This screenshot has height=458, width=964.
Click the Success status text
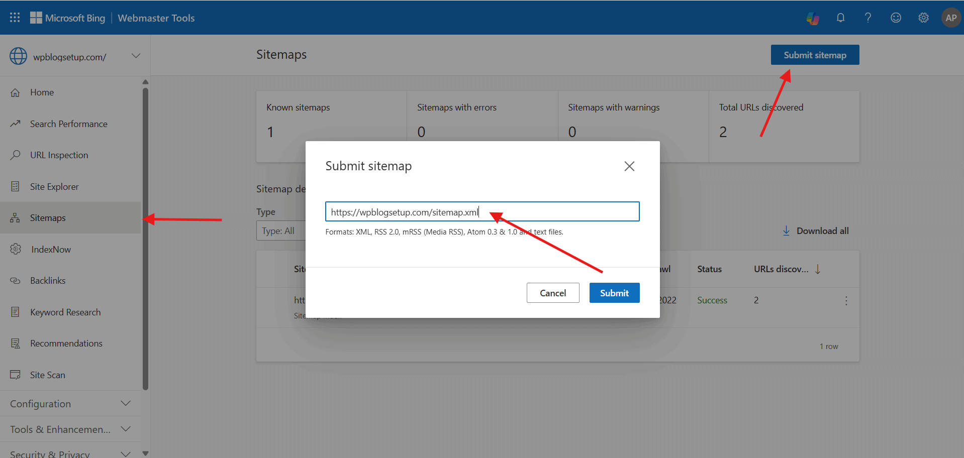pyautogui.click(x=712, y=300)
